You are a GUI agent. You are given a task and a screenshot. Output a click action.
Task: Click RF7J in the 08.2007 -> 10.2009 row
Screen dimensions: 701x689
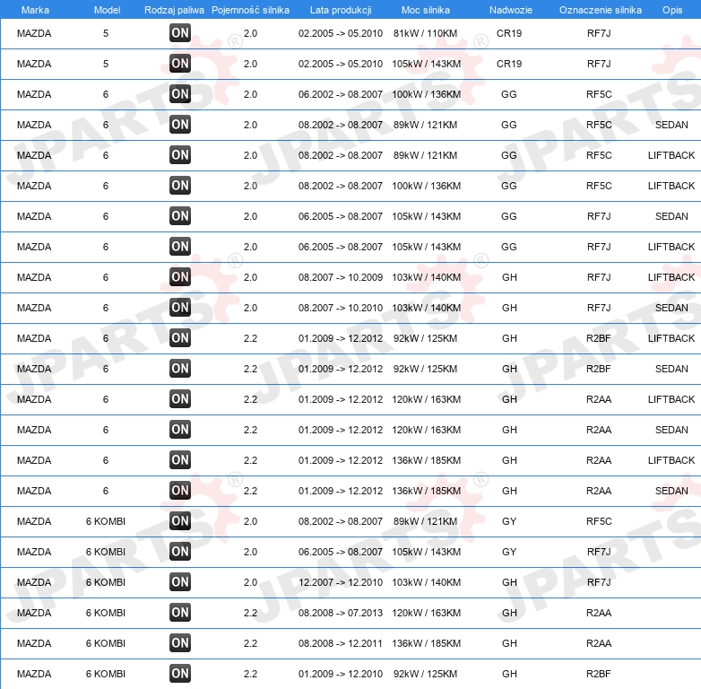point(599,277)
